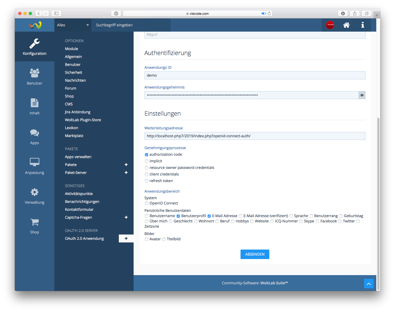Uncheck the authorization code checkbox
Image resolution: width=395 pixels, height=312 pixels.
147,155
